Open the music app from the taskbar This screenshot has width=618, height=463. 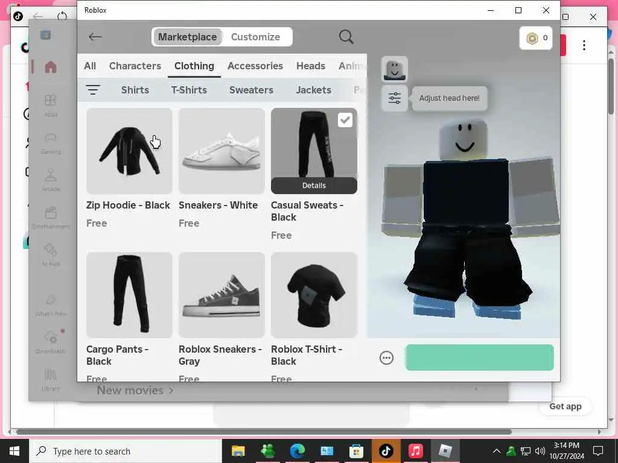pos(415,451)
